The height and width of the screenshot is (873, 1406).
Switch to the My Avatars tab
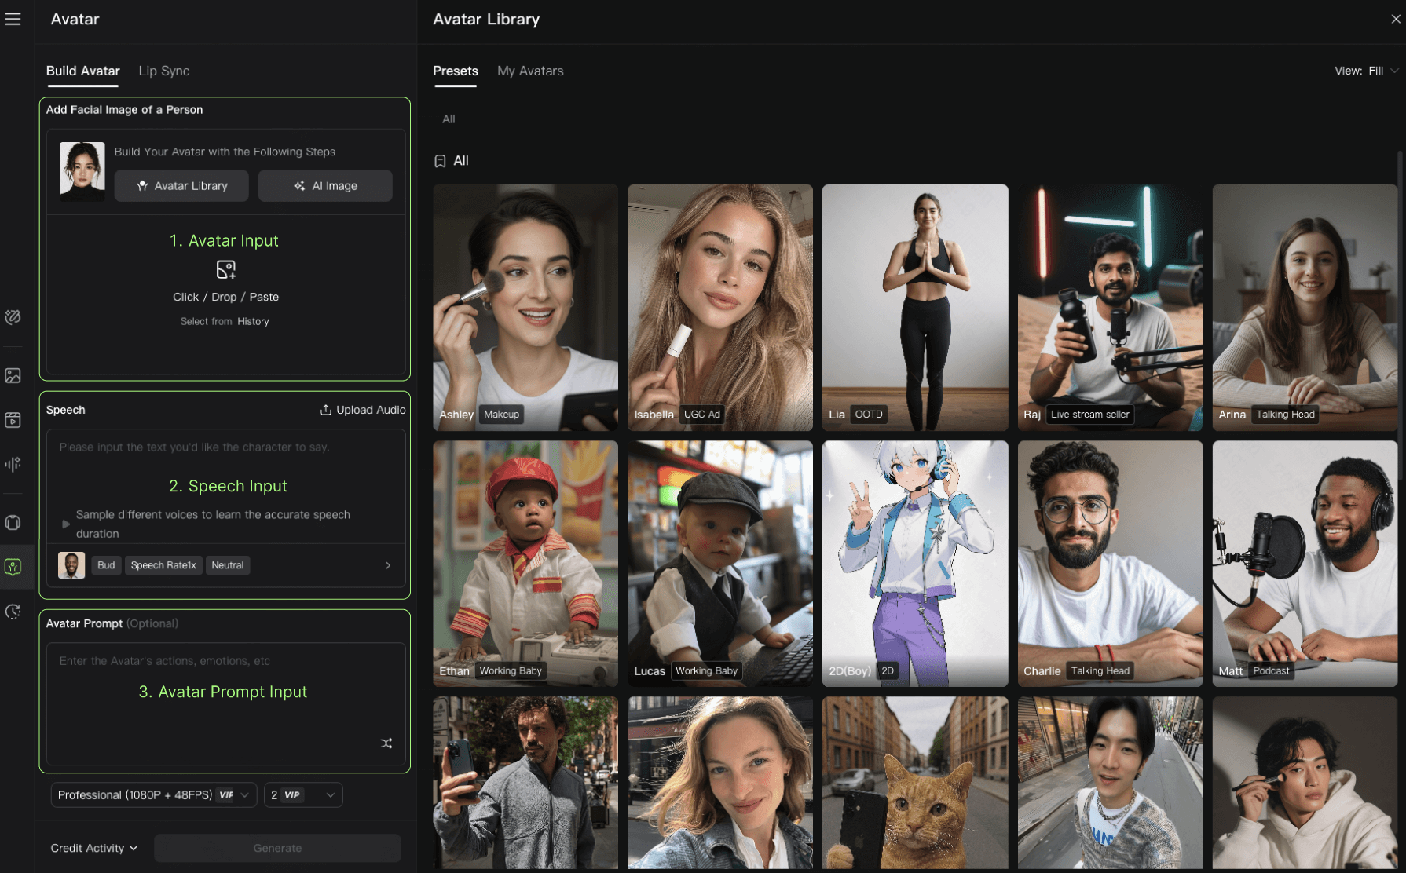530,71
